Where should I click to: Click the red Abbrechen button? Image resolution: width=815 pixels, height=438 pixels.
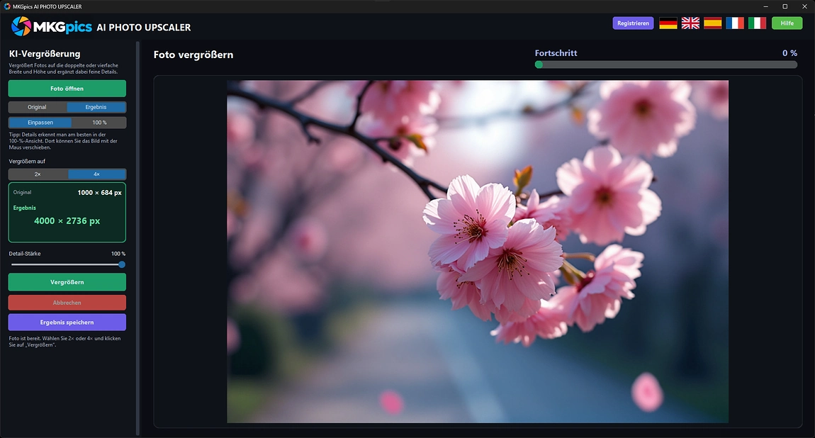pos(67,303)
